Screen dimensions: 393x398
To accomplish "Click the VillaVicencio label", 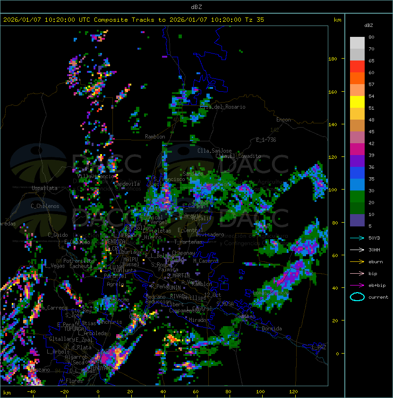I will [x=96, y=176].
